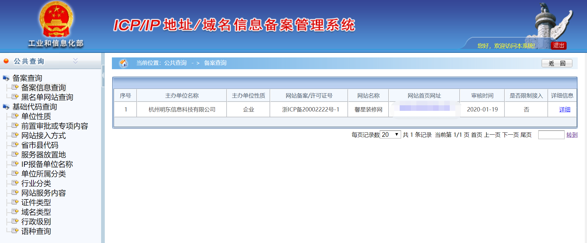
Task: Click the 返回 back button
Action: 557,63
